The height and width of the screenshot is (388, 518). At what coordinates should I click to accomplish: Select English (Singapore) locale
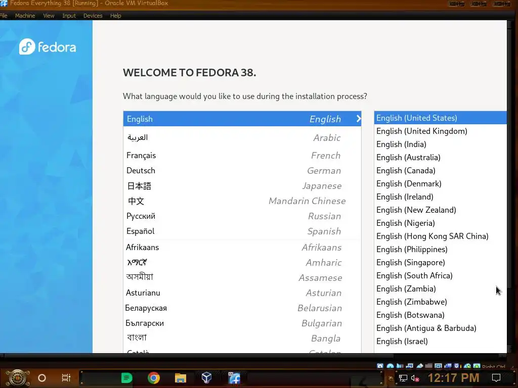pyautogui.click(x=440, y=263)
